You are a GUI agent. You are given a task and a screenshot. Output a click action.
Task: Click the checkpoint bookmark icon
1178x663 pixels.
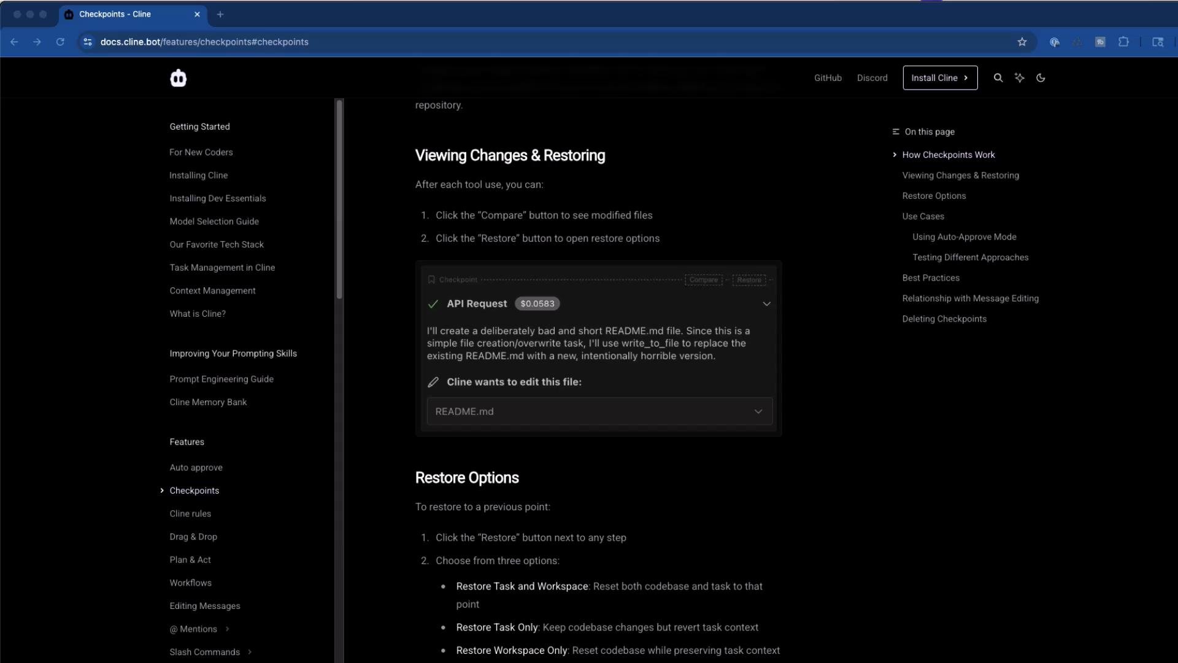point(431,280)
